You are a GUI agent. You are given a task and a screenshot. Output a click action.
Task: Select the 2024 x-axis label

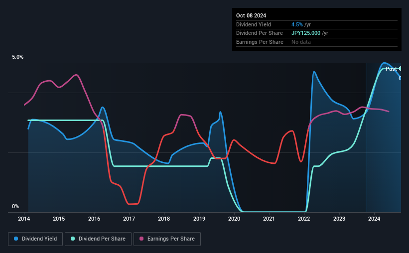(x=374, y=219)
